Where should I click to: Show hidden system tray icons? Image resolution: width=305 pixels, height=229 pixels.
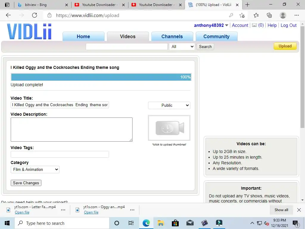pos(252,223)
